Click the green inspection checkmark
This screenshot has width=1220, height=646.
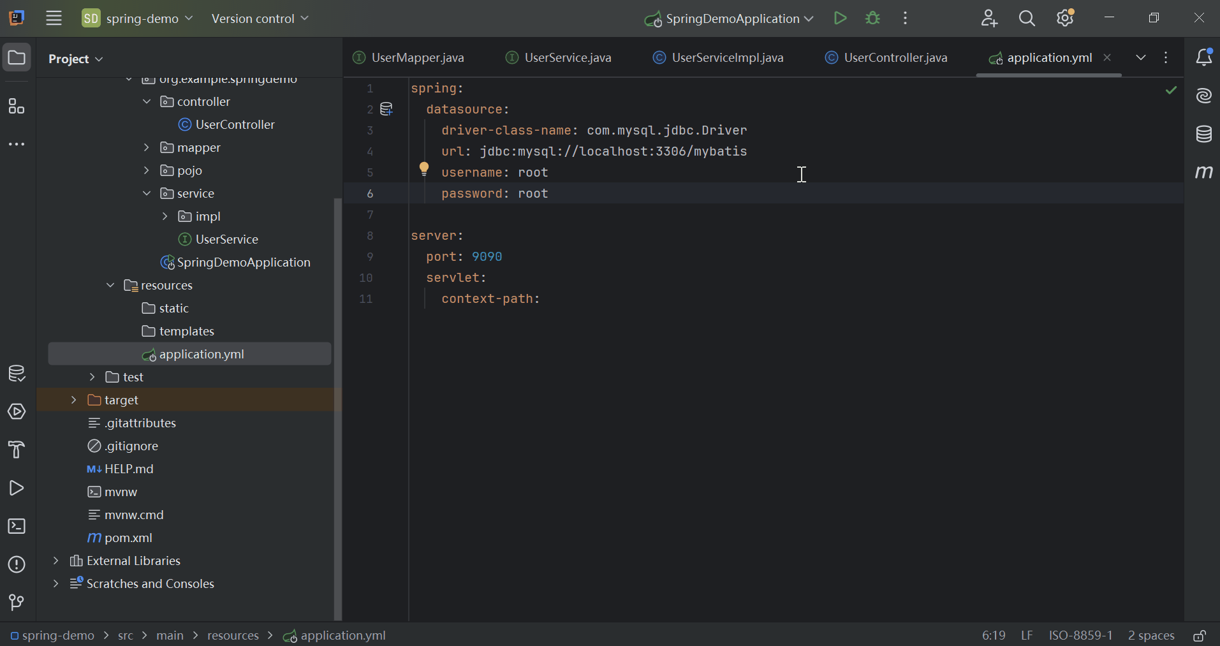[x=1172, y=90]
